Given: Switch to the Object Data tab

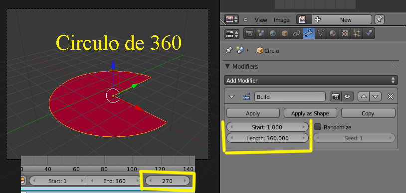Looking at the screenshot, I should [x=321, y=34].
